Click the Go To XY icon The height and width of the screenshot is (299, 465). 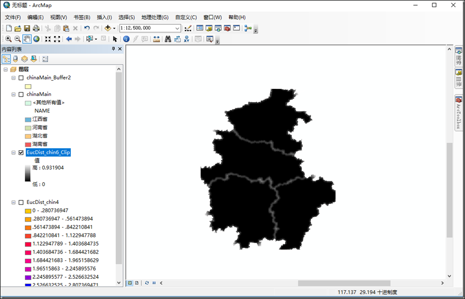(187, 39)
